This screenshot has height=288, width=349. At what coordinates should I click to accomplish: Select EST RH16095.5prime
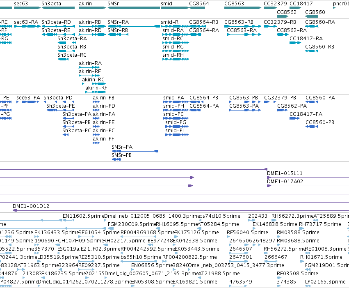click(177, 224)
